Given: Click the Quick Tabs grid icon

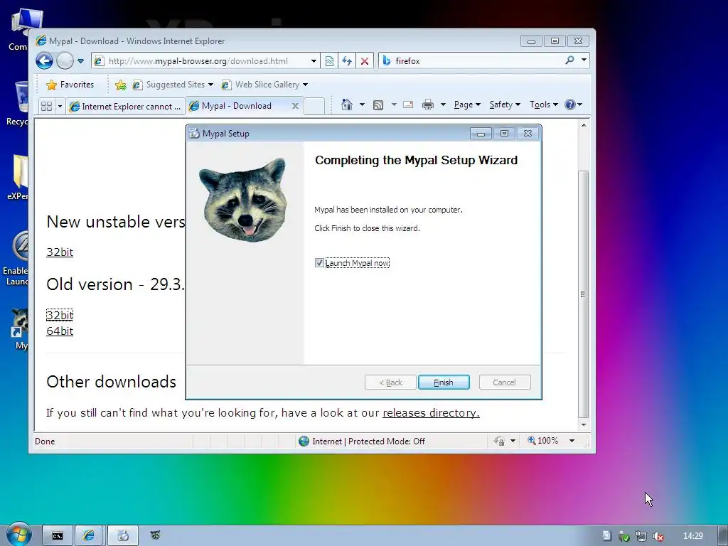Looking at the screenshot, I should [46, 107].
